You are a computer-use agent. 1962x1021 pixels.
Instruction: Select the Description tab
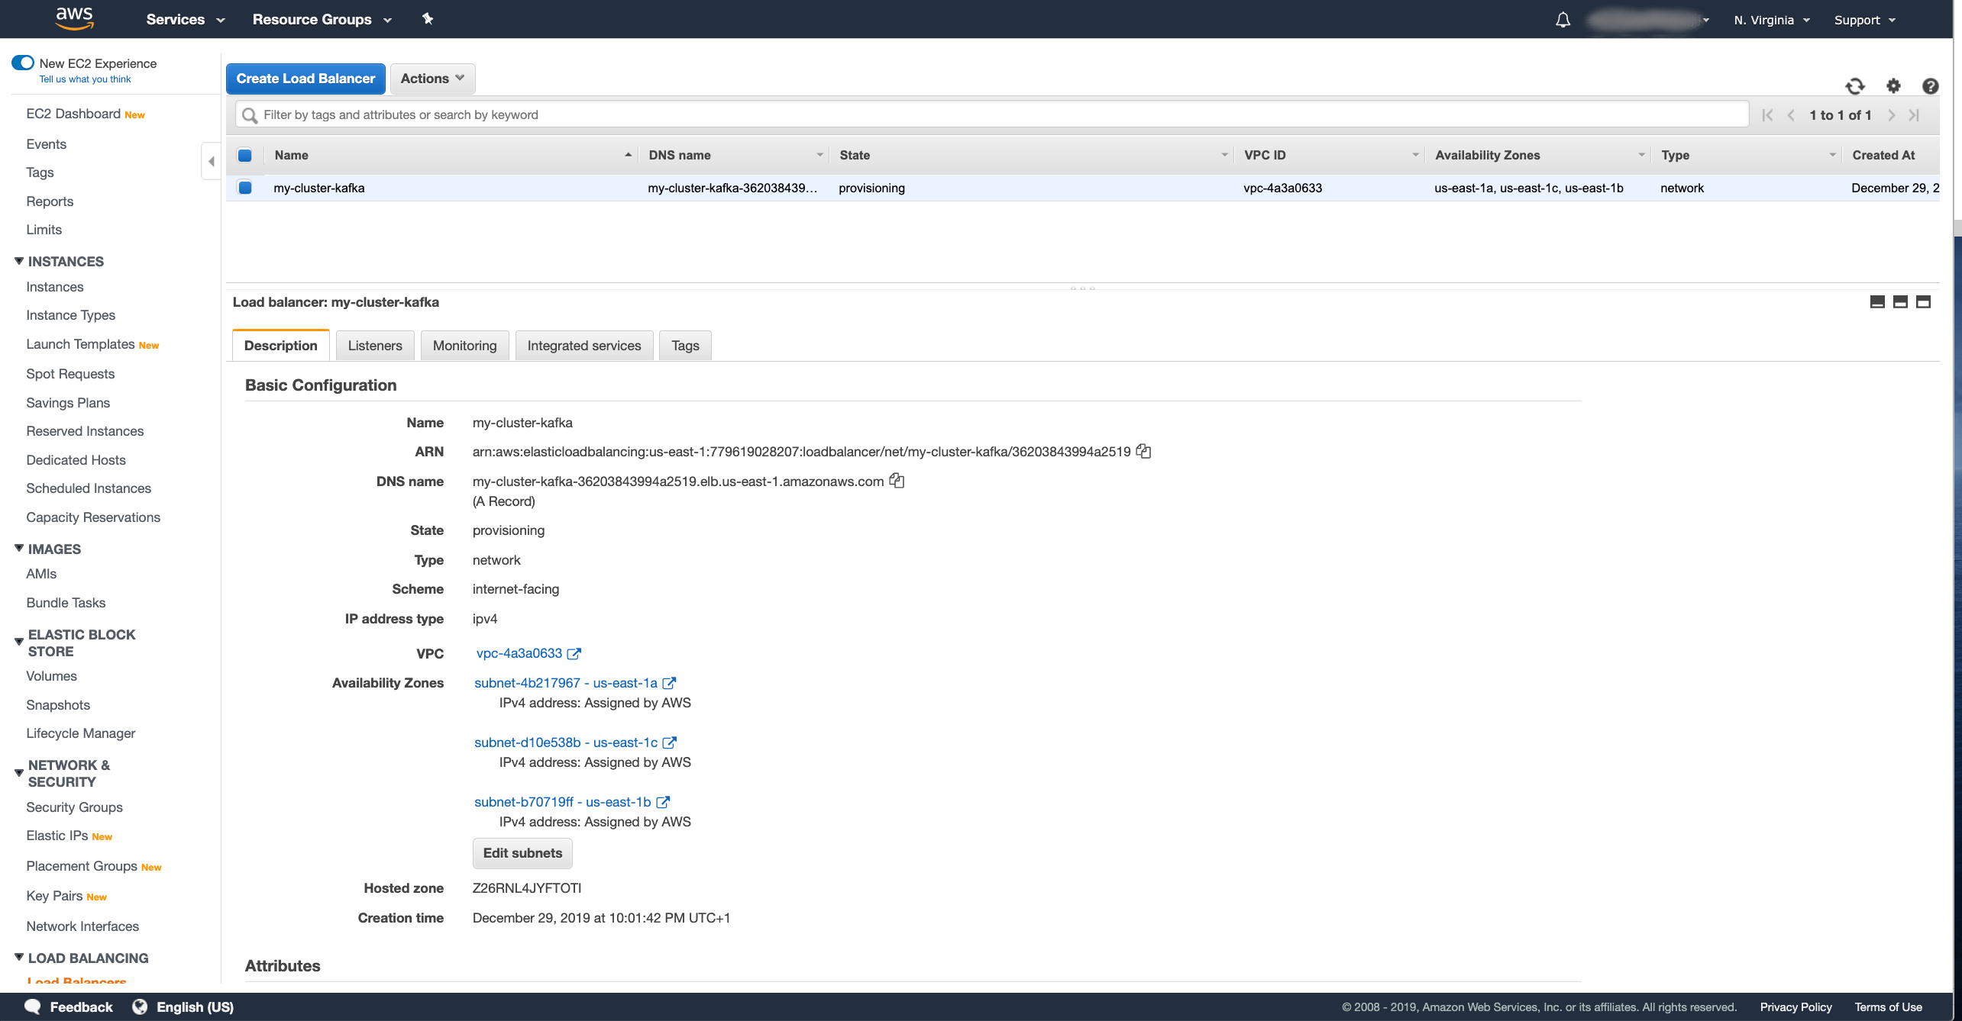(281, 346)
